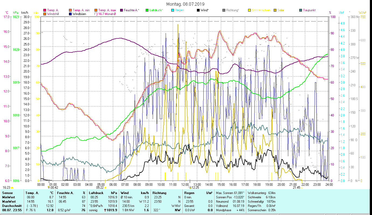The width and height of the screenshot is (372, 215).
Task: Click the Feuchte A.* legend label
Action: click(x=131, y=10)
